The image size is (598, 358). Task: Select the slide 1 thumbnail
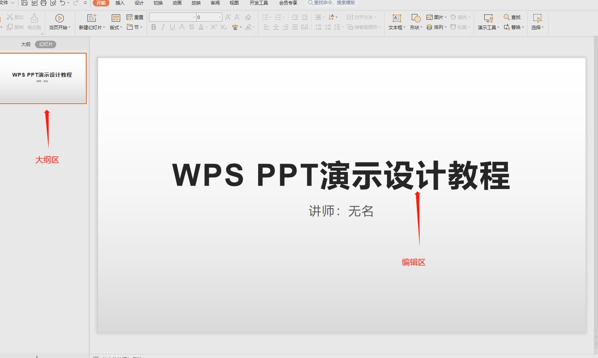point(43,78)
